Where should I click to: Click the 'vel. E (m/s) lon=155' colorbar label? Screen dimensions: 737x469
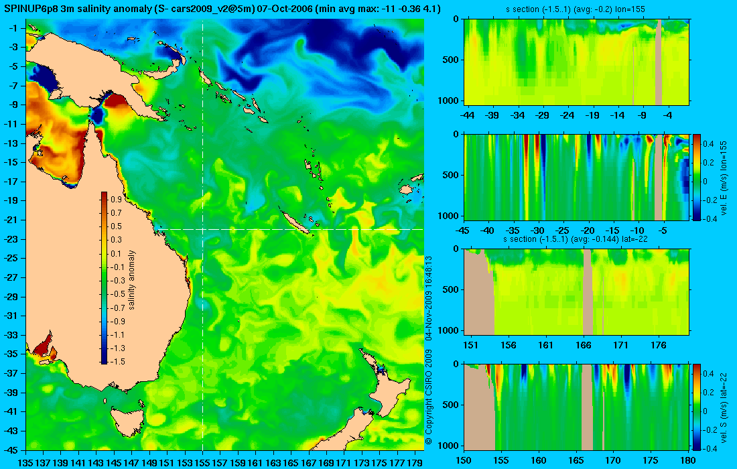[724, 177]
